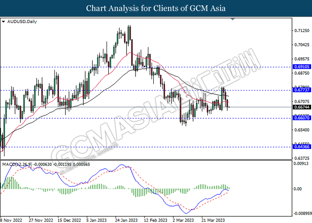Select the 0.69105 resistance level label
This screenshot has height=223, width=312.
(302, 67)
